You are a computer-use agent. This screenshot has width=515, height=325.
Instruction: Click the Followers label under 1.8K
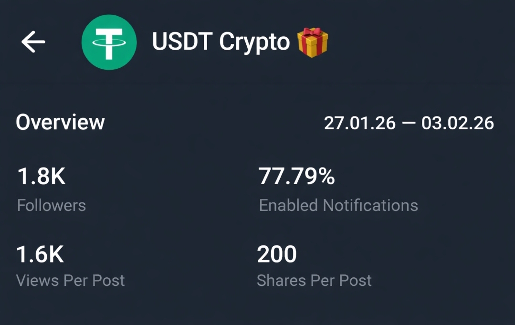(51, 205)
